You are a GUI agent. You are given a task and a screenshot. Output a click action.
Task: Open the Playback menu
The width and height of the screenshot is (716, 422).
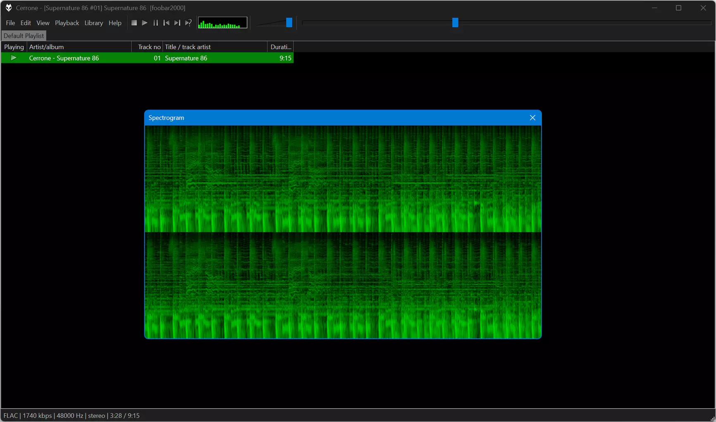pyautogui.click(x=67, y=23)
